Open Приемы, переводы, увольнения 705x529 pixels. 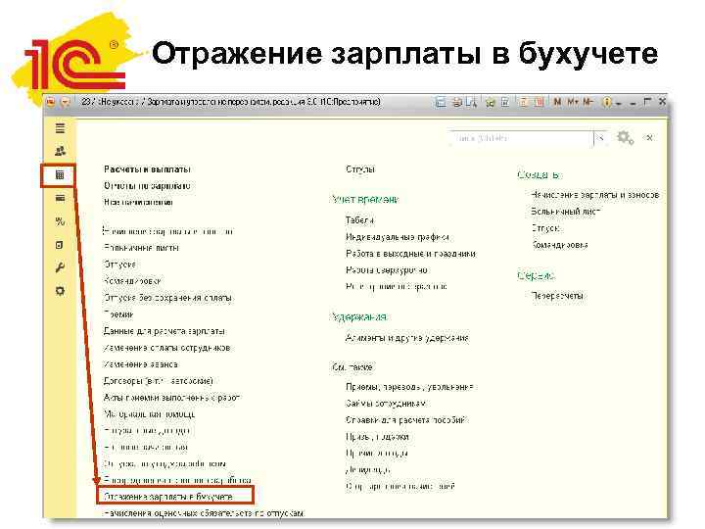(x=409, y=387)
